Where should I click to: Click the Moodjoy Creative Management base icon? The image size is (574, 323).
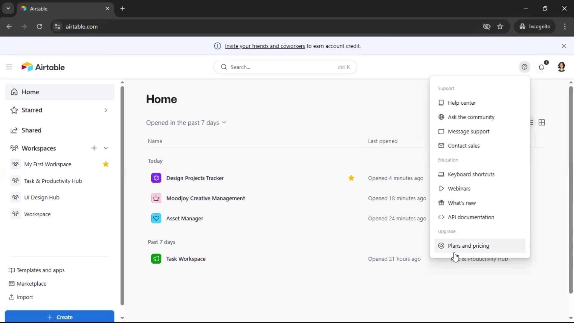156,198
